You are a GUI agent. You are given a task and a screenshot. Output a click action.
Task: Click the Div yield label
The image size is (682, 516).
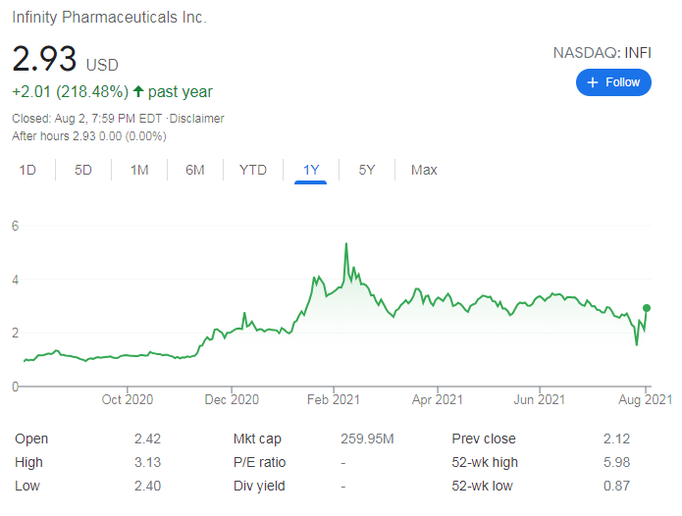[x=259, y=486]
